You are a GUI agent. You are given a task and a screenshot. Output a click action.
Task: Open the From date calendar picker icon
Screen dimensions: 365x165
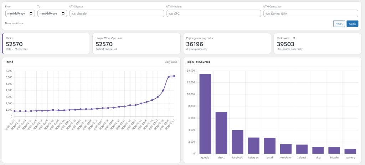[31, 13]
